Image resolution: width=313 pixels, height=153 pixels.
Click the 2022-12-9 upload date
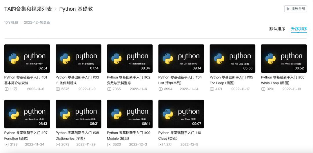tap(190, 144)
